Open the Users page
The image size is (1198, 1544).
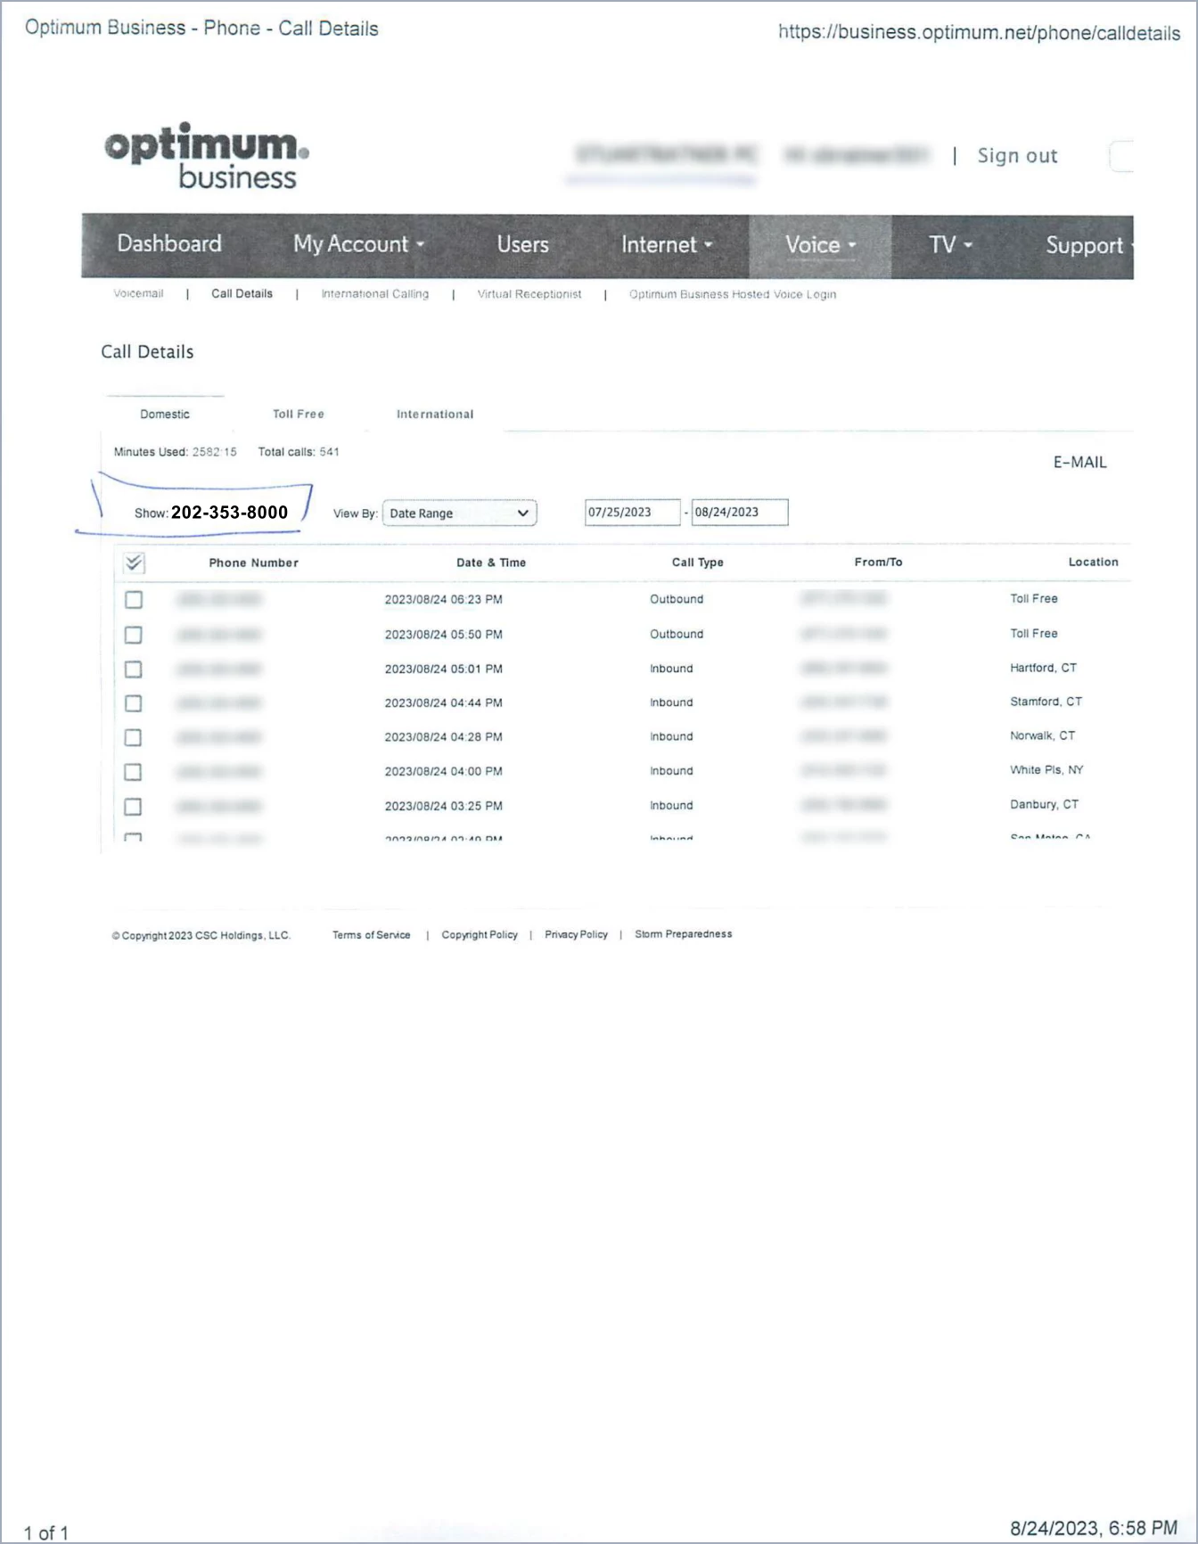click(522, 244)
